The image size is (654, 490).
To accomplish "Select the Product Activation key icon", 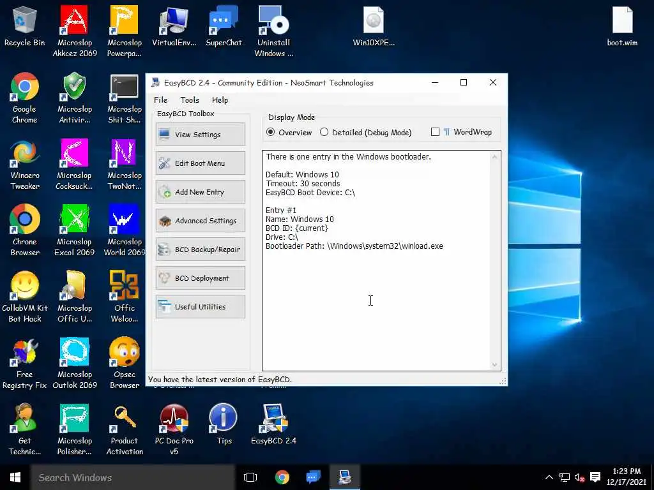I will coord(125,429).
